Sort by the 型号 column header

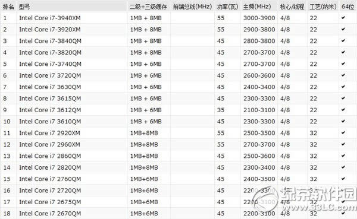tap(24, 7)
